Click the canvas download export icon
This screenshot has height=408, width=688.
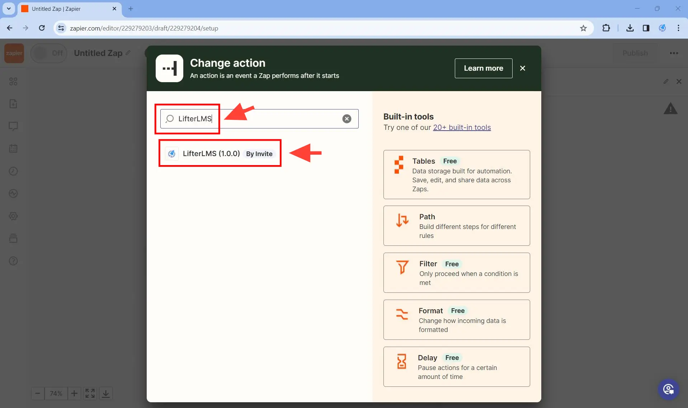[106, 393]
